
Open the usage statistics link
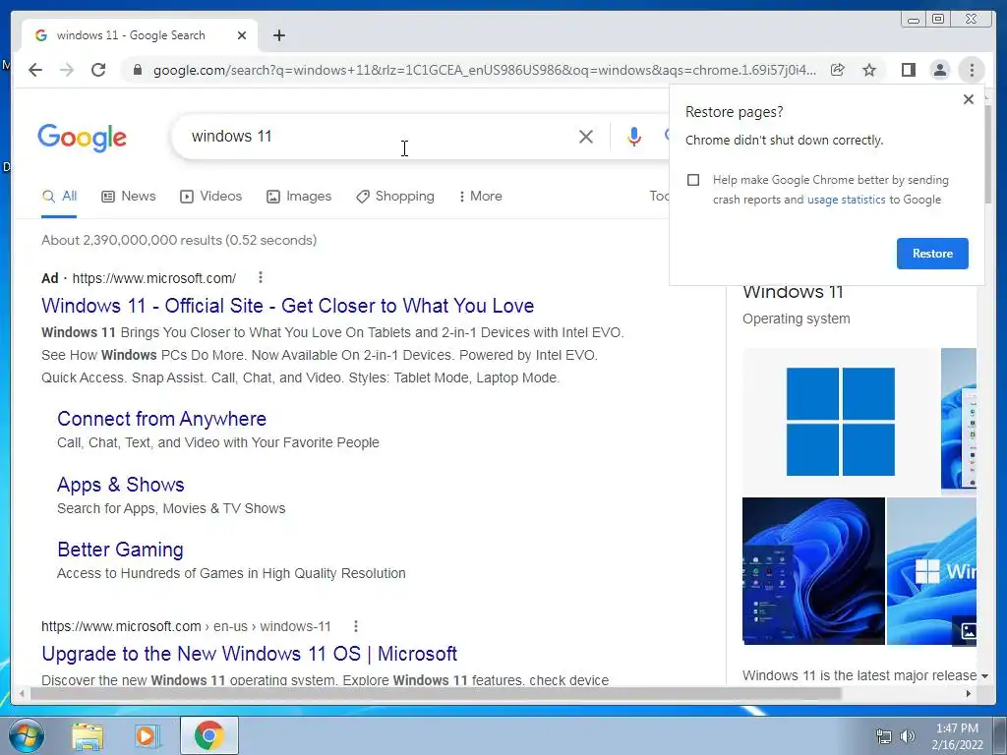(846, 200)
